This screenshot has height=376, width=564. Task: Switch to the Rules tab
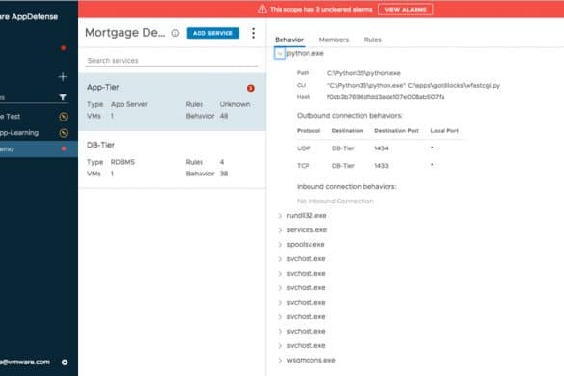[x=373, y=40]
